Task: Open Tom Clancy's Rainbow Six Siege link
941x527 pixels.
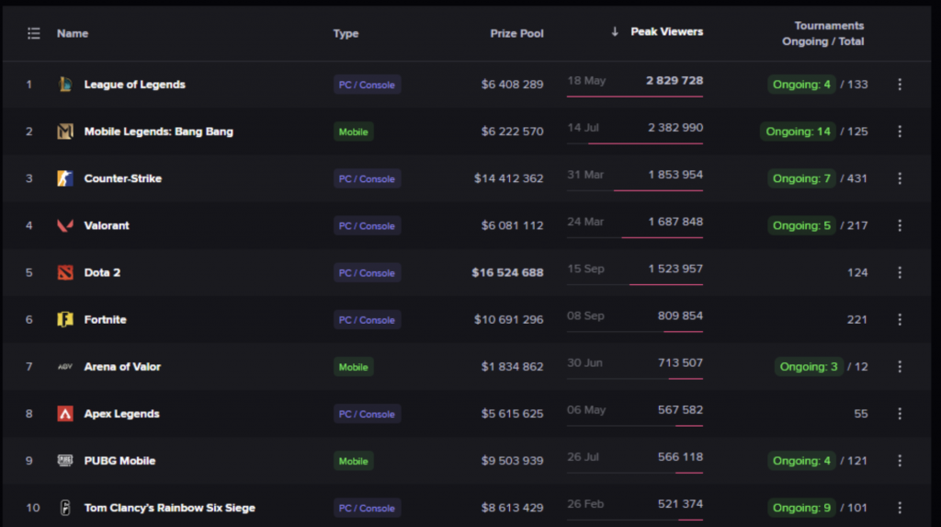Action: pyautogui.click(x=169, y=508)
